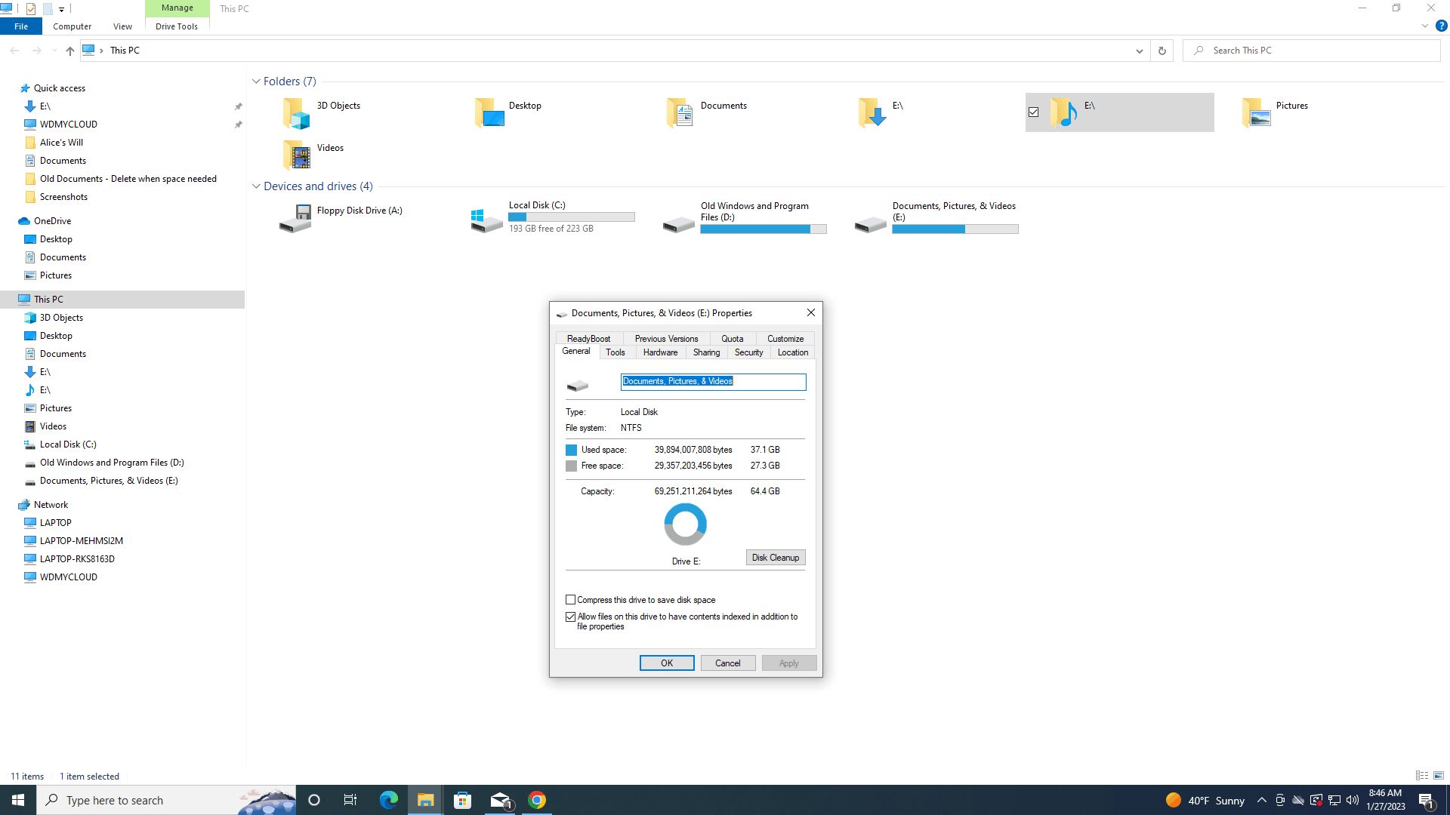Collapse the Folders (7) group

(x=256, y=81)
